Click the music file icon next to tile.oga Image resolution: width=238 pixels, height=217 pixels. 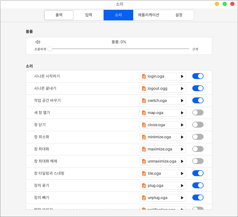(x=144, y=173)
